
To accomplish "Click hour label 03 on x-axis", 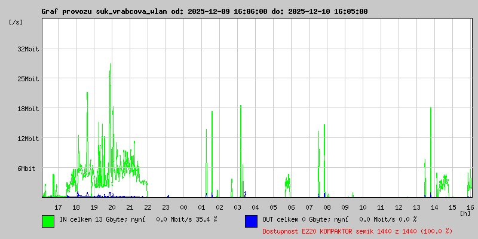I will coord(237,207).
